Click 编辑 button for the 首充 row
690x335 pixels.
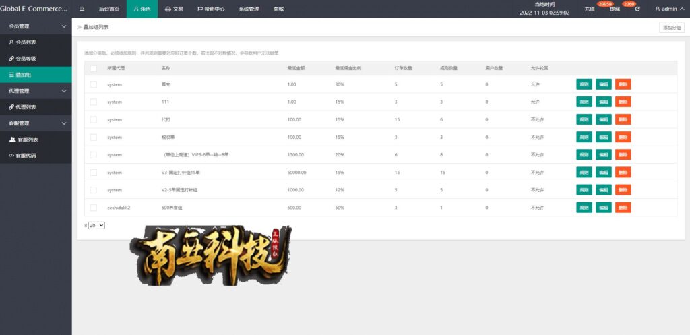(x=603, y=84)
